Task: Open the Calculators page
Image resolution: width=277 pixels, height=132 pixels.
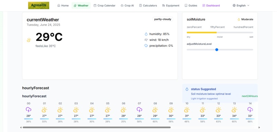Action: coord(148,5)
